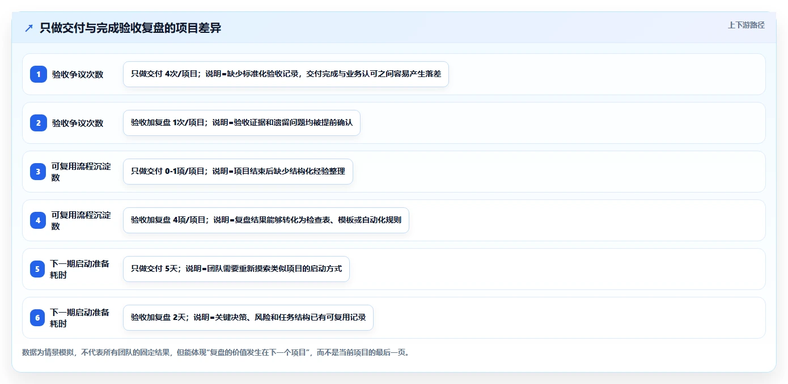This screenshot has height=384, width=788.
Task: Click the footnote starting with 数据为情景模拟
Action: (x=215, y=352)
